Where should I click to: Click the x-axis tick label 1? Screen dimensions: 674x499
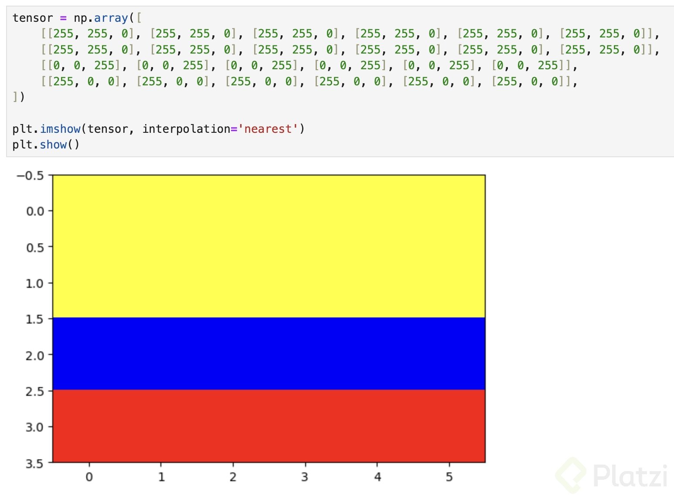[x=161, y=477]
